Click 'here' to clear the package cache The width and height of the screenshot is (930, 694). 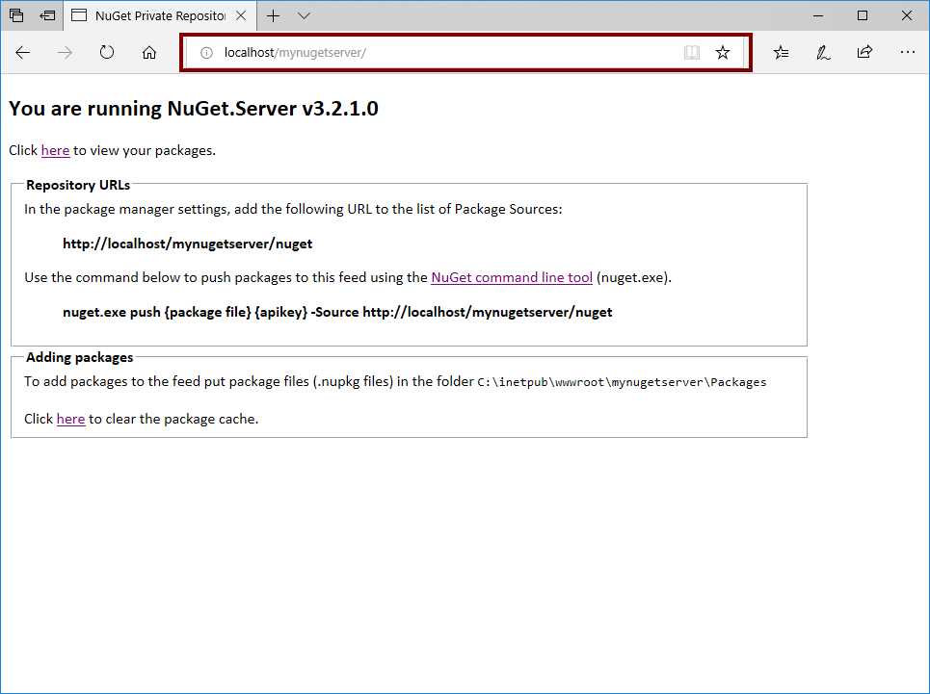coord(70,419)
